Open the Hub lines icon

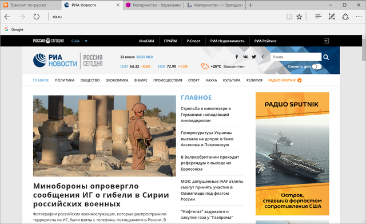pos(318,17)
